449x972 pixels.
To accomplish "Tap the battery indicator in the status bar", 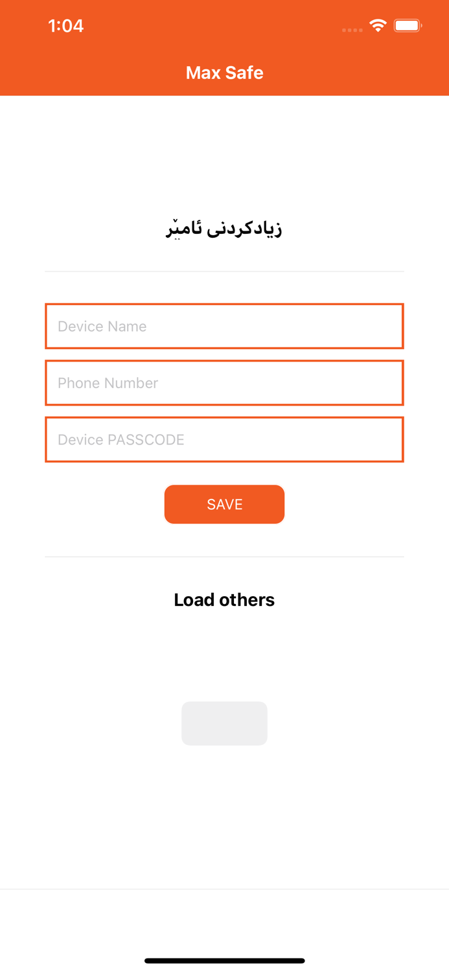I will tap(408, 26).
